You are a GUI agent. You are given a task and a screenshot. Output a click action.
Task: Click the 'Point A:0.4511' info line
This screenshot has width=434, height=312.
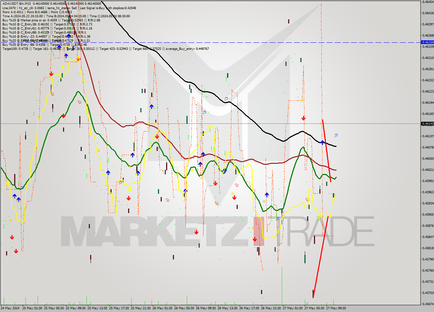(x=37, y=12)
